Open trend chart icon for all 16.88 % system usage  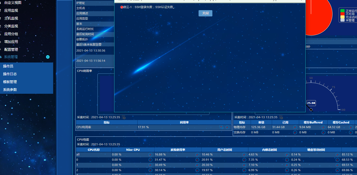click(197, 154)
